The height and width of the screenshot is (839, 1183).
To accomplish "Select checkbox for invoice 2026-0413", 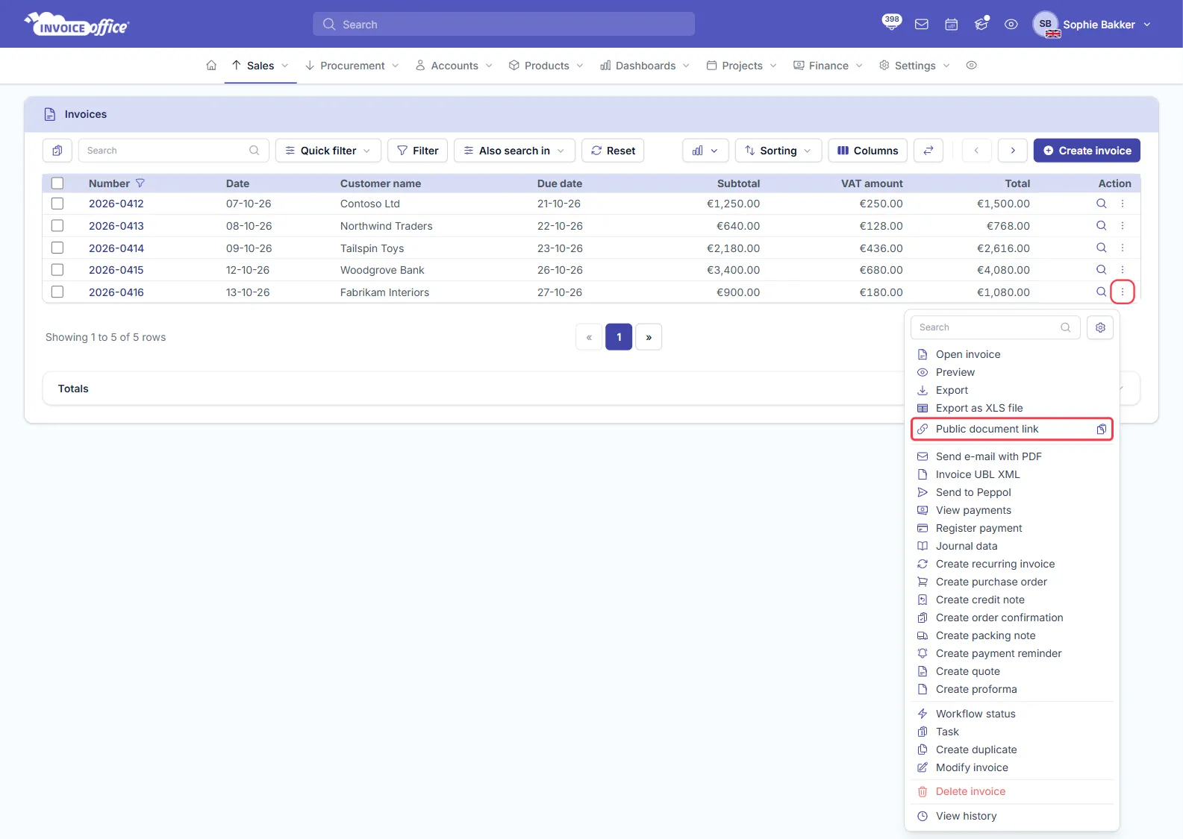I will click(x=57, y=226).
